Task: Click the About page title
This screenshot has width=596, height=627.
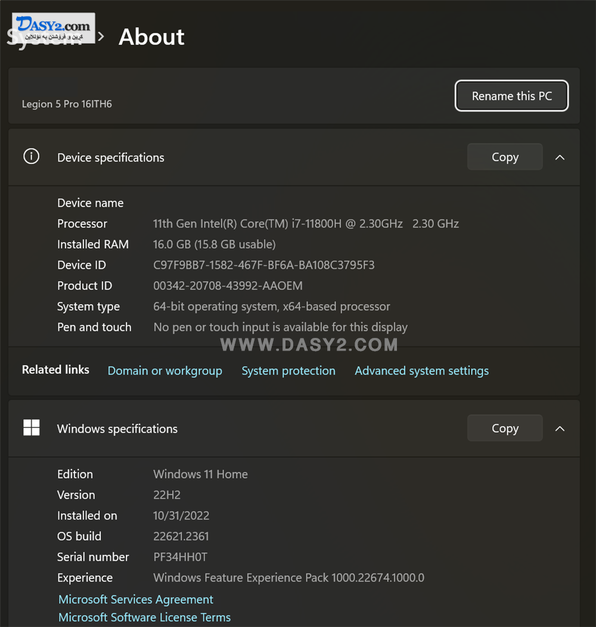Action: coord(151,37)
